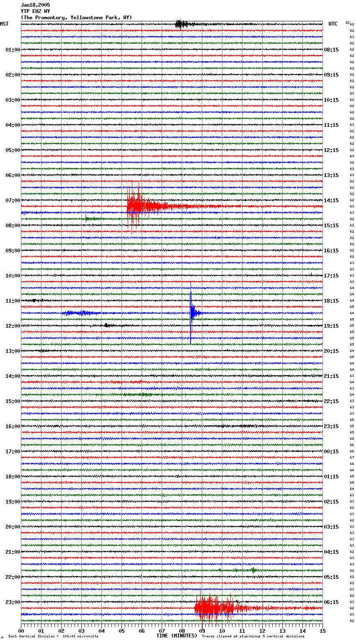Select the 15:00 MST time label
The height and width of the screenshot is (642, 356).
[13, 401]
